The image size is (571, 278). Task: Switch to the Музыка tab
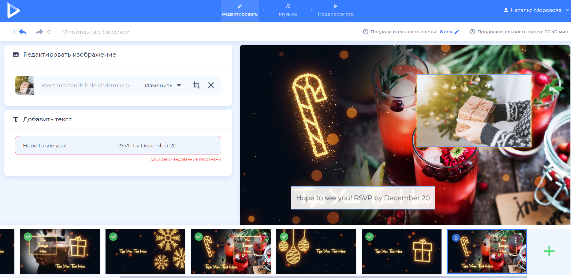288,11
